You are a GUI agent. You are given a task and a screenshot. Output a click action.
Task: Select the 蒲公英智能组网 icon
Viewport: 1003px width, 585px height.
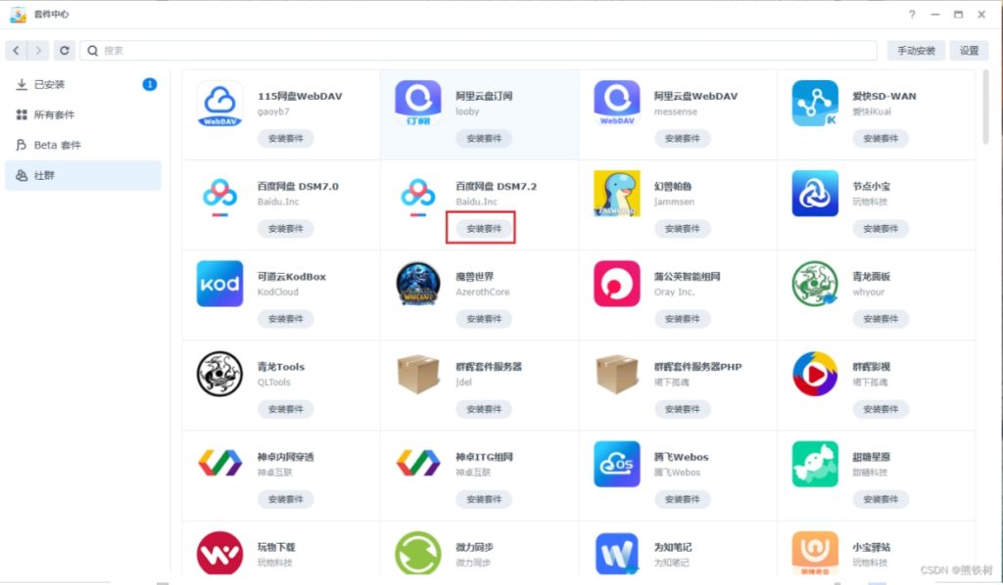(x=617, y=284)
